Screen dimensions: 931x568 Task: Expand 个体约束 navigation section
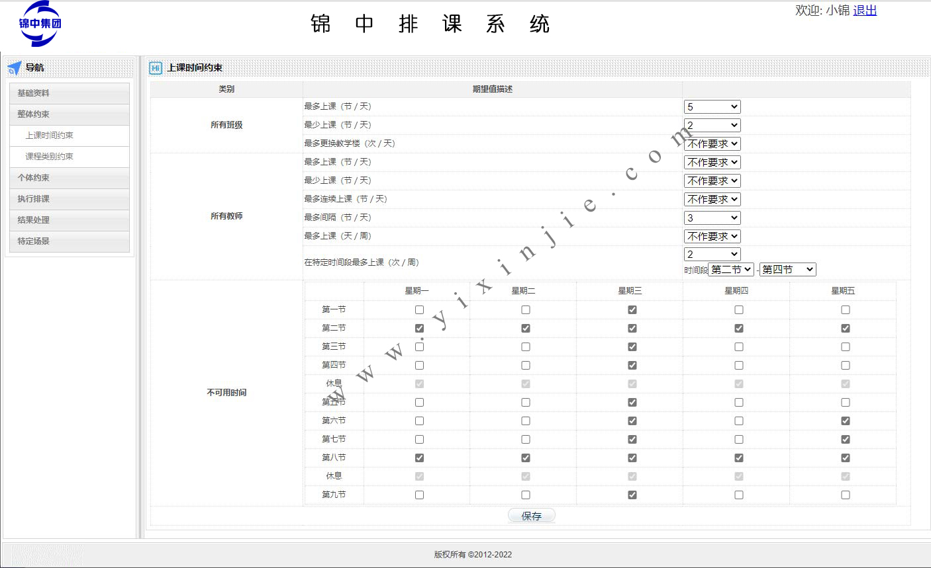[70, 178]
